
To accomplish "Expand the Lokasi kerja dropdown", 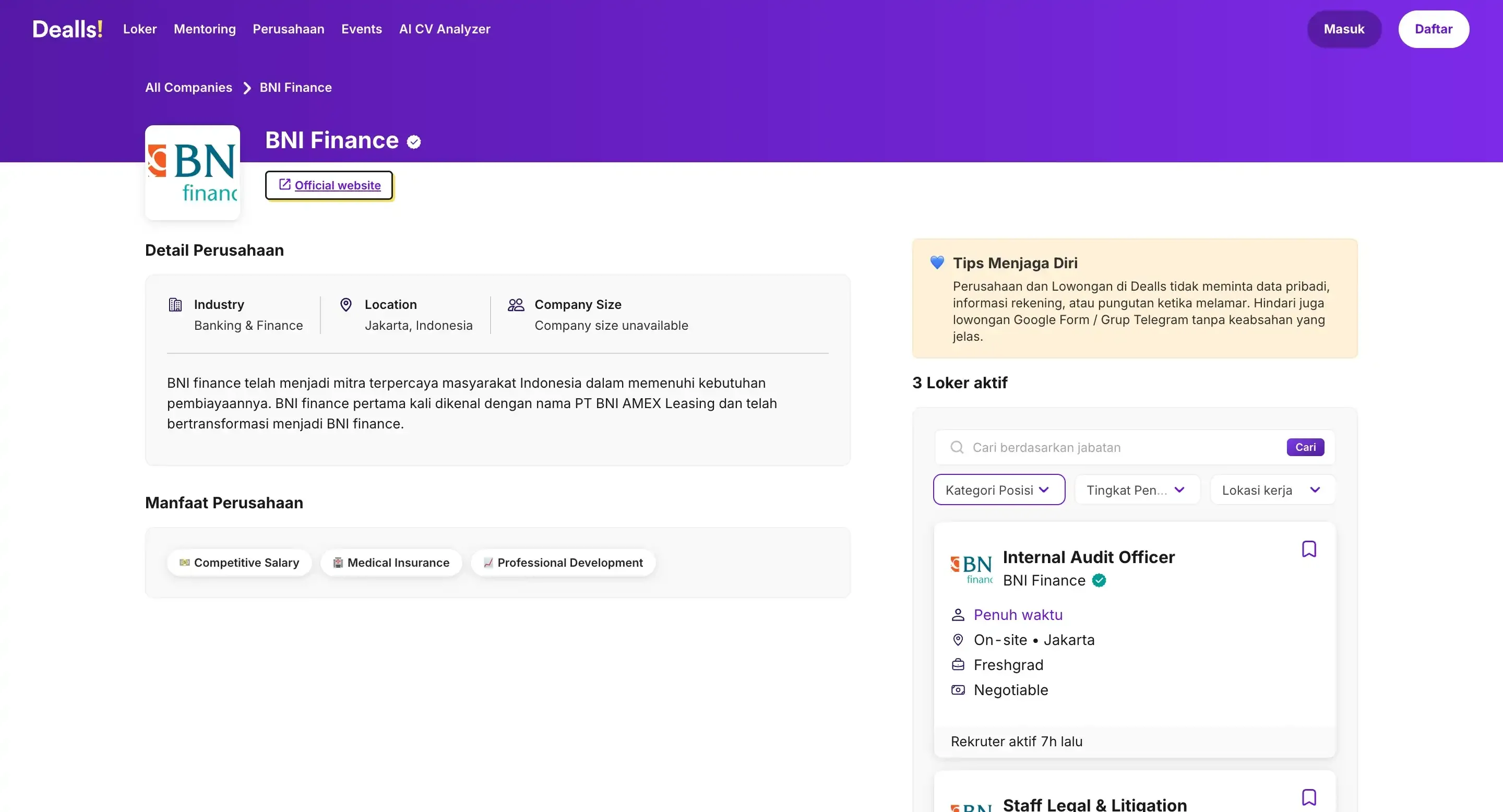I will coord(1272,490).
